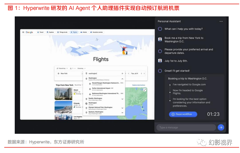Open the Google hamburger main menu
Screen dimensions: 240x153
coord(23,32)
